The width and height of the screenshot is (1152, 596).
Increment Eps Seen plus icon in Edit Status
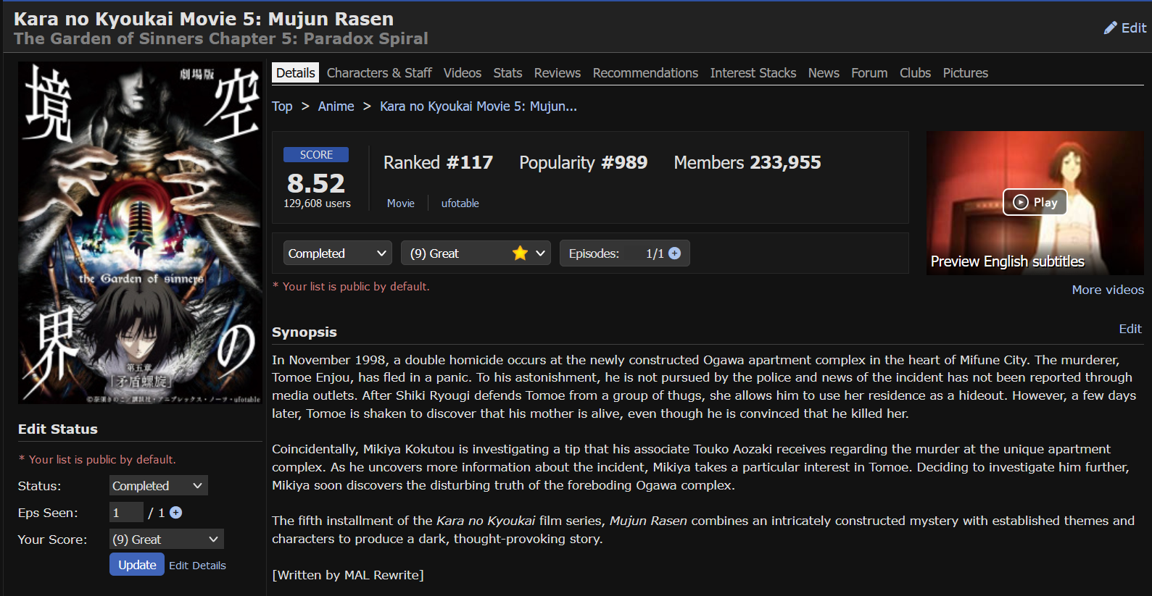(x=175, y=513)
